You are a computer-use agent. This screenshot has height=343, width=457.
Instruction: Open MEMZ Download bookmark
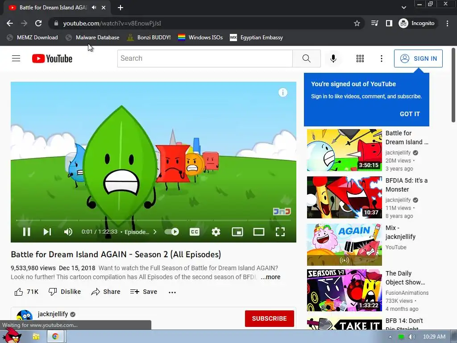(x=32, y=38)
